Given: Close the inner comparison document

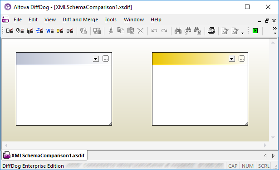Looking at the screenshot, I should point(274,21).
